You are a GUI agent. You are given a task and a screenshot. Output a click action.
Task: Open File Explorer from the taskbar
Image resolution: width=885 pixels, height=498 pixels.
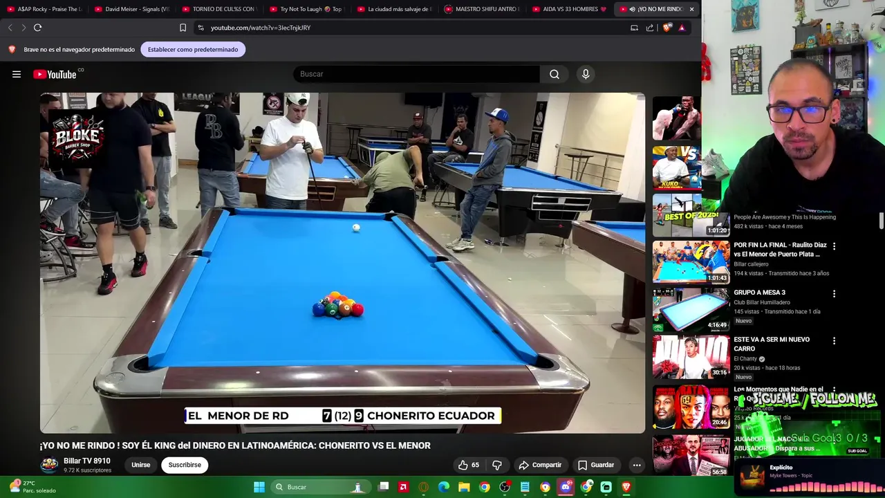point(464,487)
